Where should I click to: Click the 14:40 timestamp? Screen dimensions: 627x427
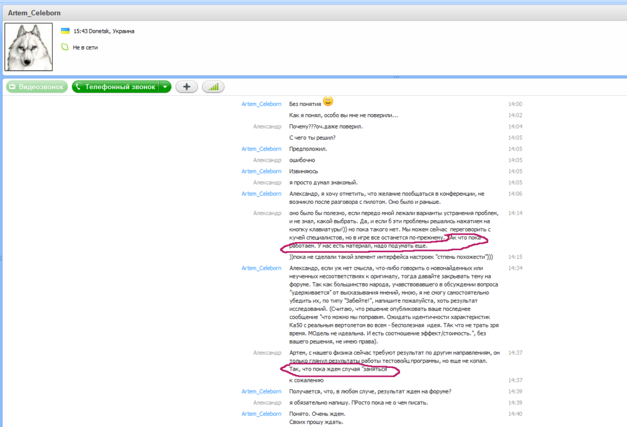point(515,414)
